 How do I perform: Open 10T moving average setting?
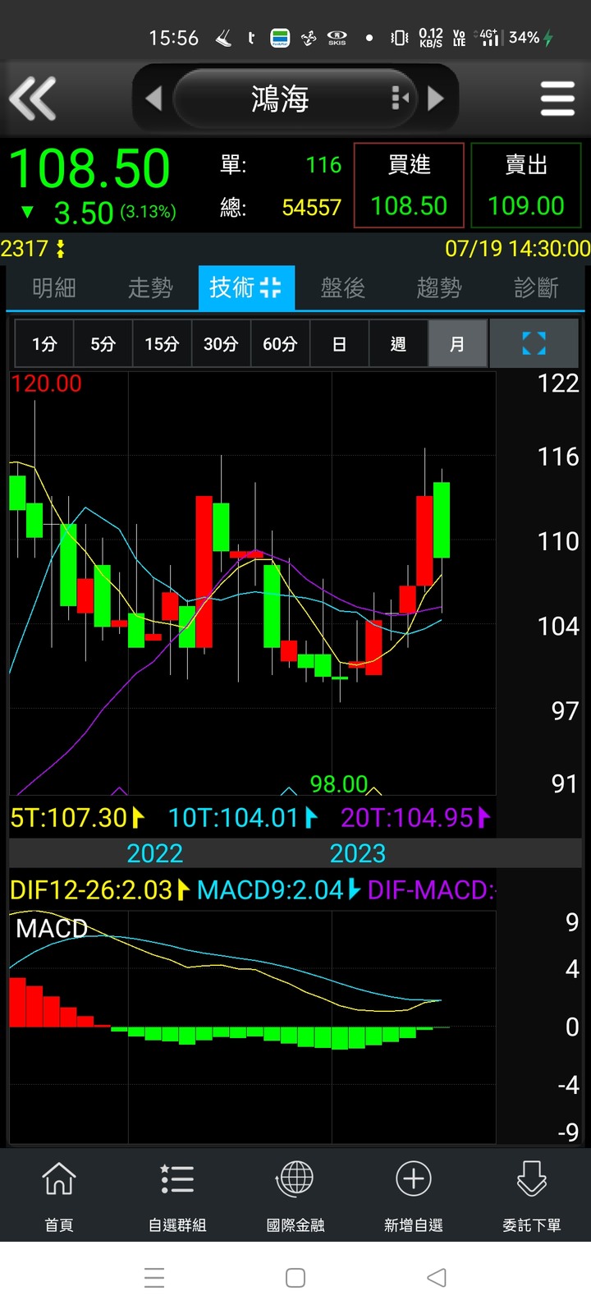pyautogui.click(x=243, y=818)
